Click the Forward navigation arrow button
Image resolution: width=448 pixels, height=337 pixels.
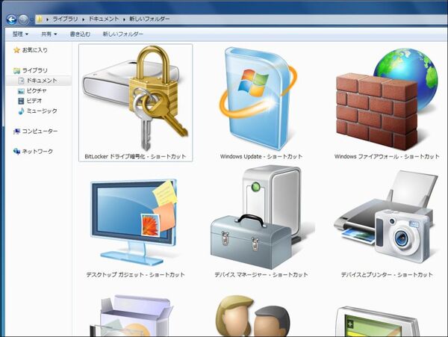click(23, 19)
